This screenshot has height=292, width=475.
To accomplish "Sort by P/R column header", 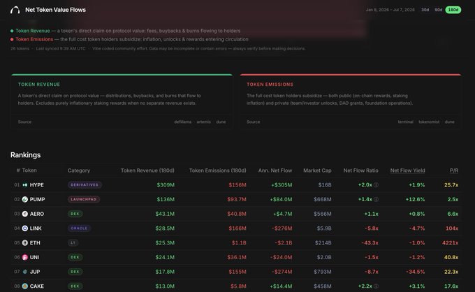I will (454, 170).
